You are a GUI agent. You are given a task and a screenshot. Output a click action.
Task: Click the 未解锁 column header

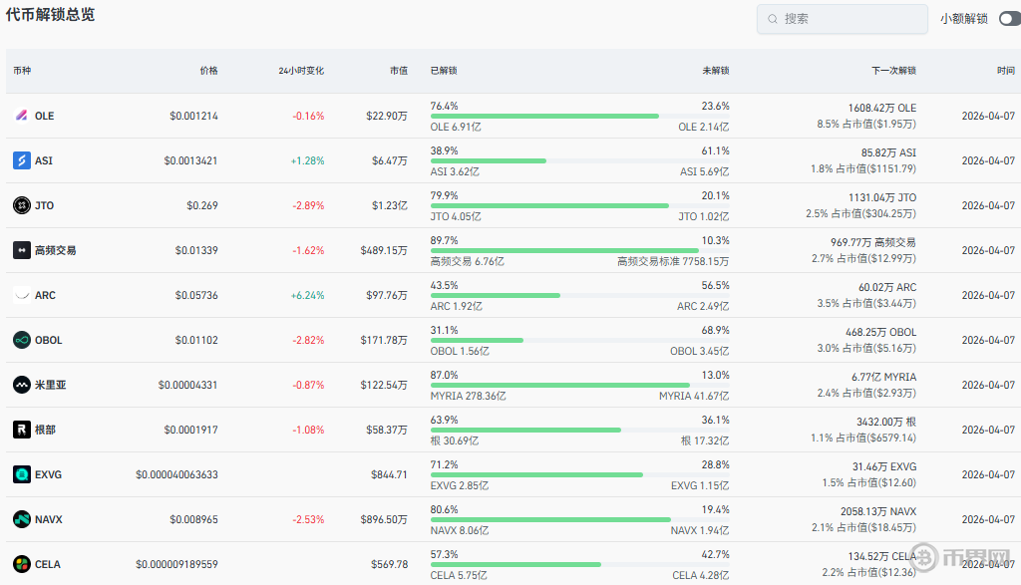(x=716, y=71)
